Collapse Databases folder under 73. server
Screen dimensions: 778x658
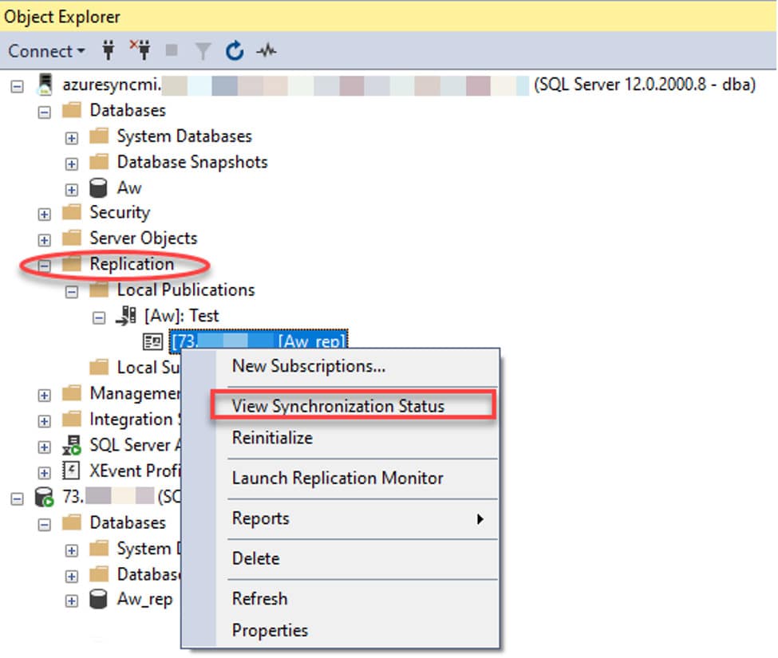pos(44,524)
